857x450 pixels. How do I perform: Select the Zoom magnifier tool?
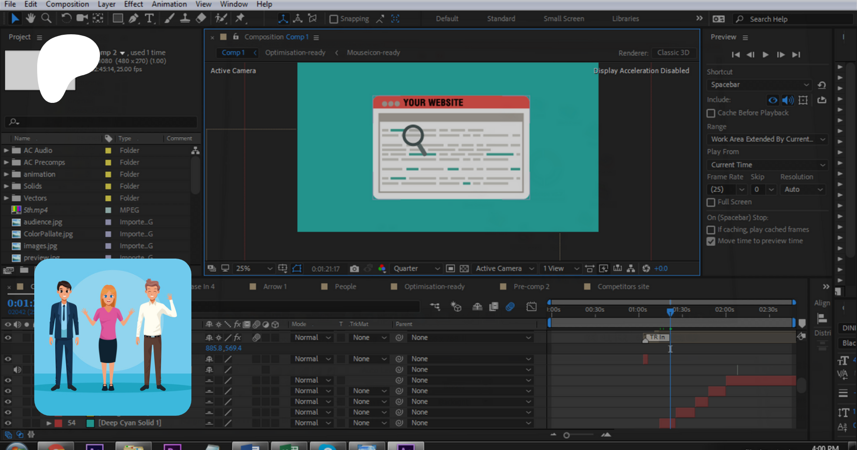point(46,18)
